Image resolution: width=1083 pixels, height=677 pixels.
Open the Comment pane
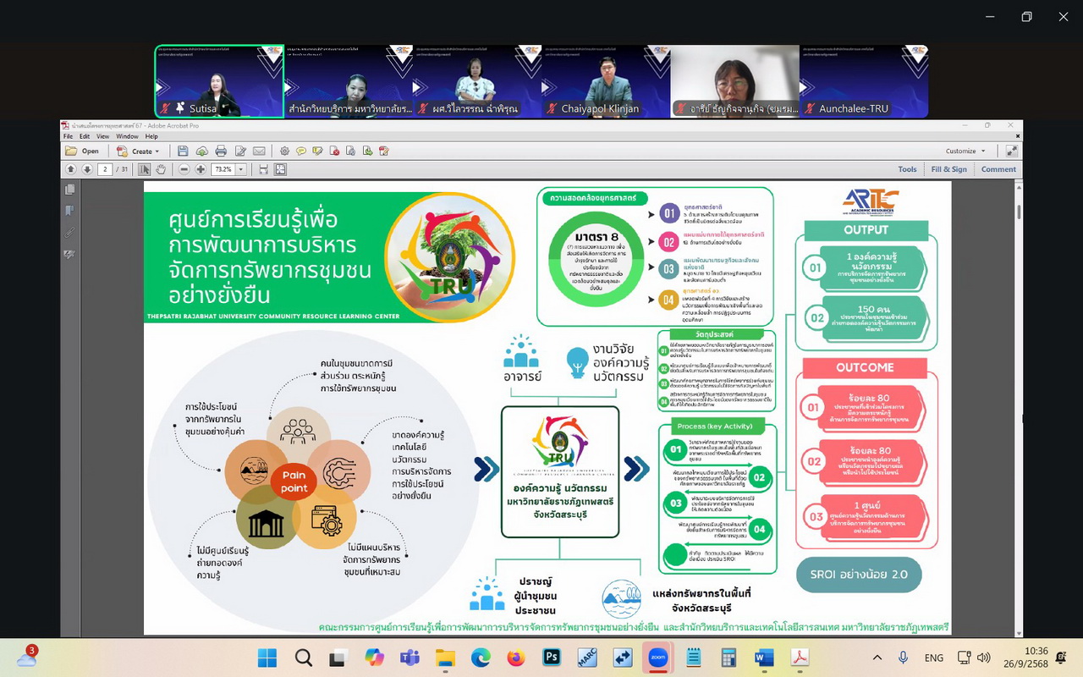click(x=998, y=169)
